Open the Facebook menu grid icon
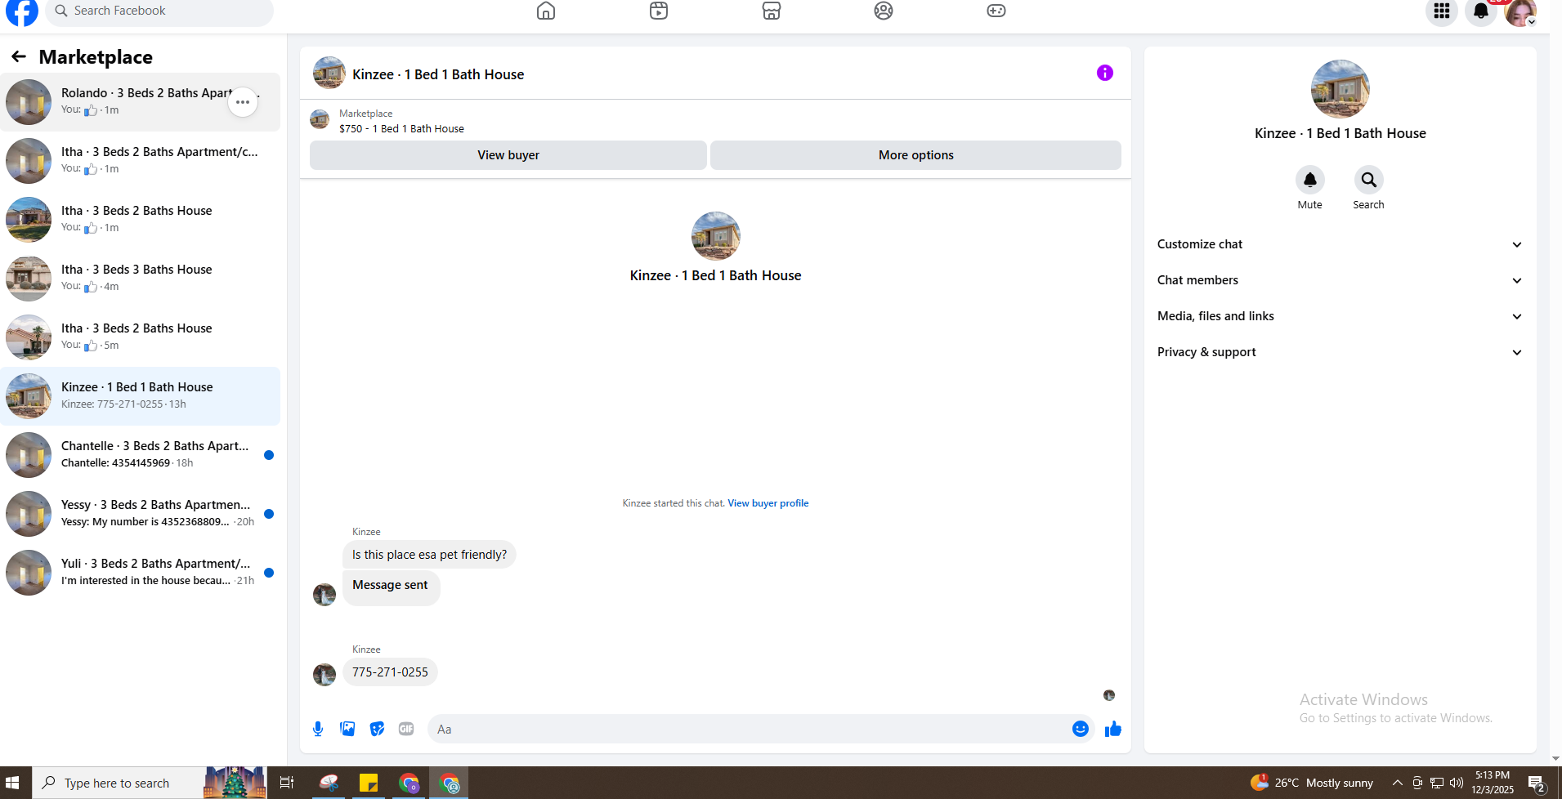This screenshot has height=799, width=1562. (x=1442, y=11)
